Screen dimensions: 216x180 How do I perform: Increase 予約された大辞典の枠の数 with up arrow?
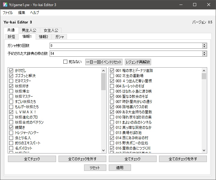(204, 52)
